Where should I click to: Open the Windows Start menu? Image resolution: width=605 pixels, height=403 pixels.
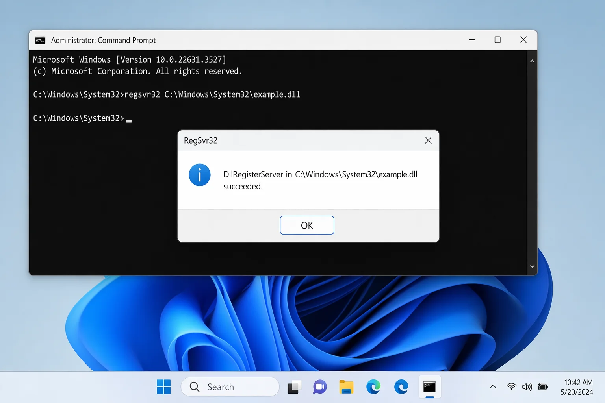[x=163, y=387]
